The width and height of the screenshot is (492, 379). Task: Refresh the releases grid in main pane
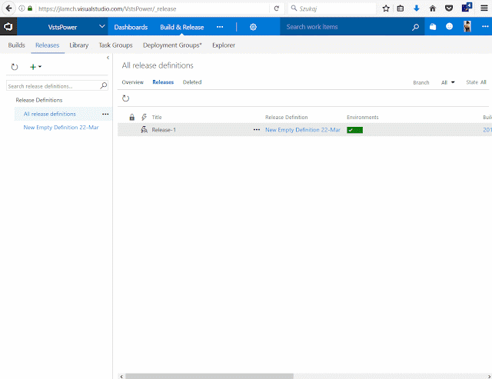[x=125, y=98]
